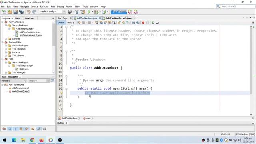Select Hello.java in the Projects tree
256x144 pixels.
[24, 69]
